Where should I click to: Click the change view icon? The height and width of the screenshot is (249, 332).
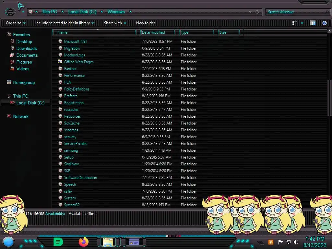click(295, 23)
